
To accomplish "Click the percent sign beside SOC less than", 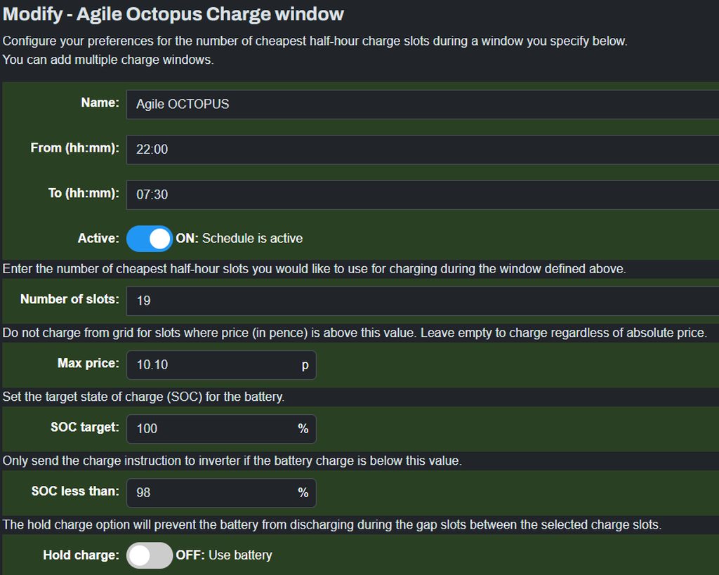I will pos(303,493).
